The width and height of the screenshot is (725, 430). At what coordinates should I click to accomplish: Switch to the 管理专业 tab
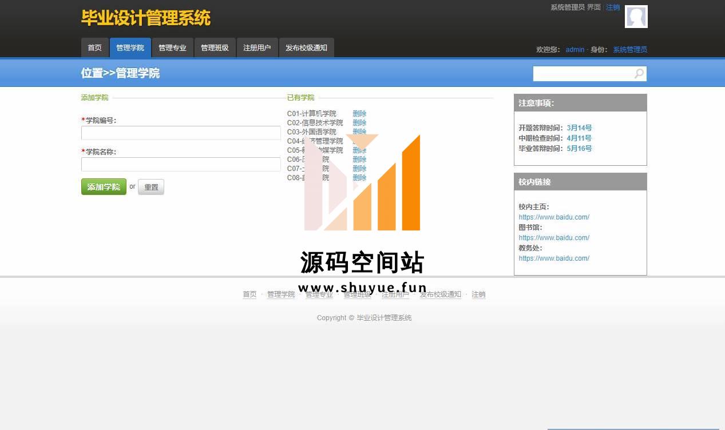pyautogui.click(x=172, y=48)
